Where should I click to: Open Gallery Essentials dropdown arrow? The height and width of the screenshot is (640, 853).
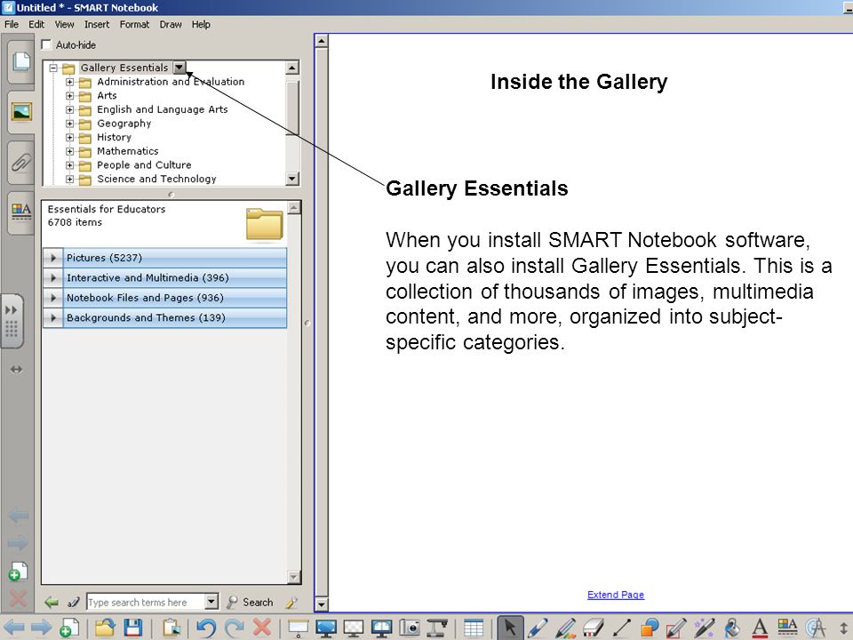click(x=179, y=68)
